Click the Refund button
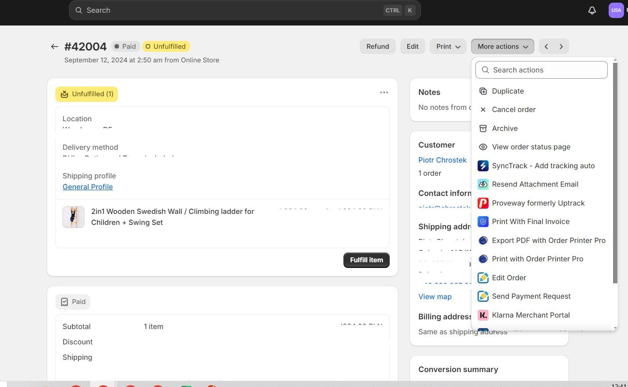This screenshot has height=387, width=628. (378, 47)
